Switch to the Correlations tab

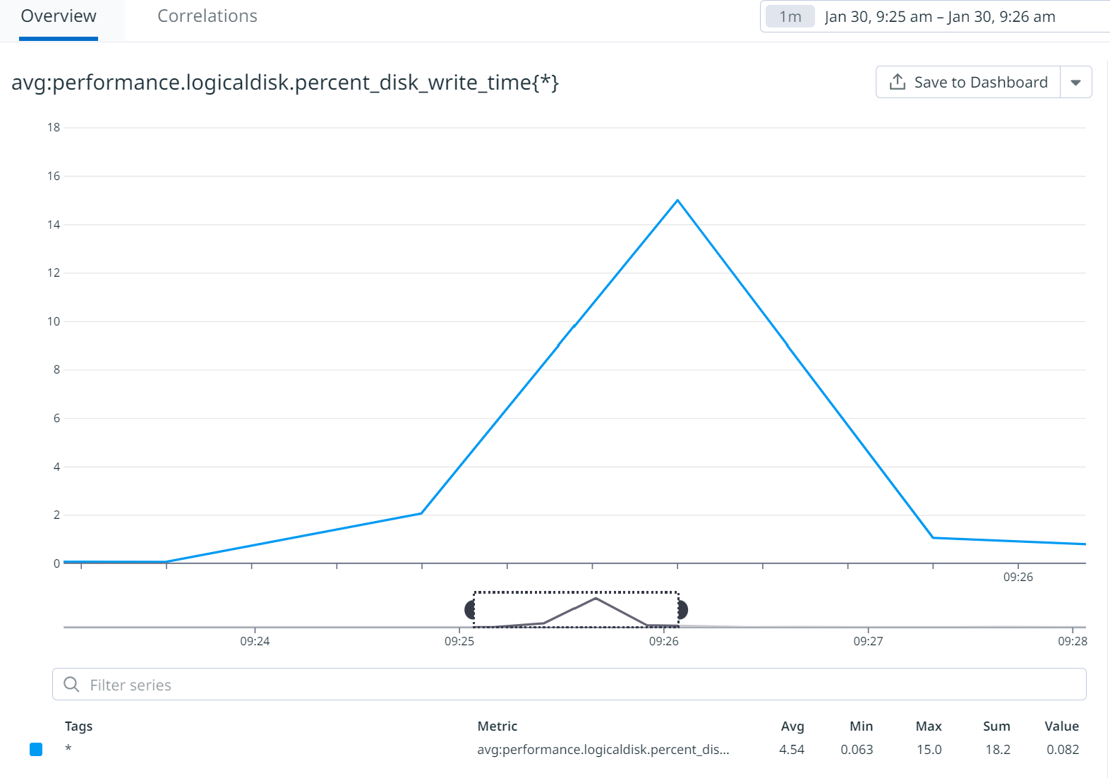(x=207, y=16)
